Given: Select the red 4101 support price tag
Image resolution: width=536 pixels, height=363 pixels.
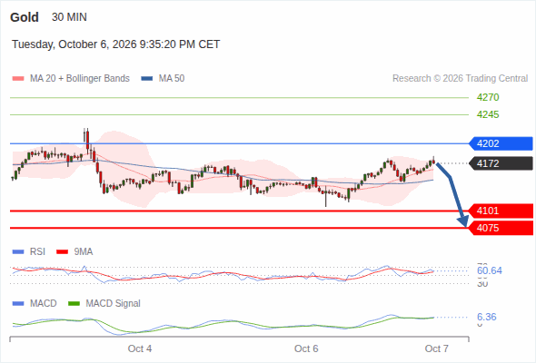Looking at the screenshot, I should click(x=501, y=211).
